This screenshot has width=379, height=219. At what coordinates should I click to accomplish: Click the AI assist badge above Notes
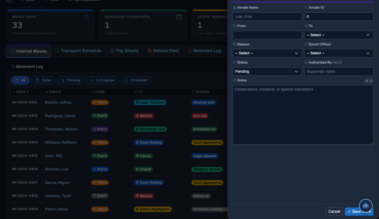[x=369, y=81]
